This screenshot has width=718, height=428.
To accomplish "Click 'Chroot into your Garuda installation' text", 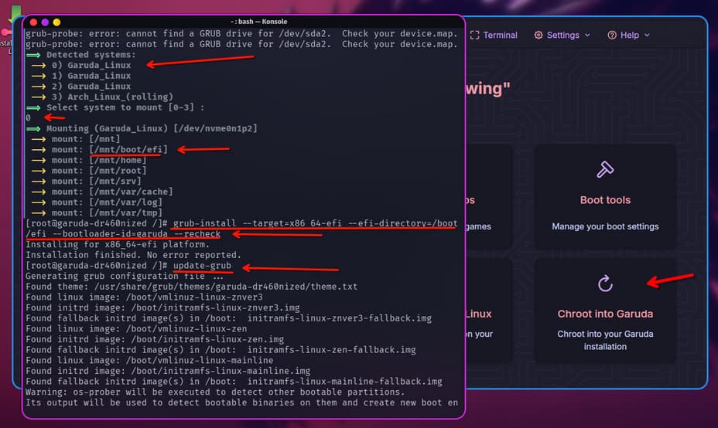I will pos(605,340).
